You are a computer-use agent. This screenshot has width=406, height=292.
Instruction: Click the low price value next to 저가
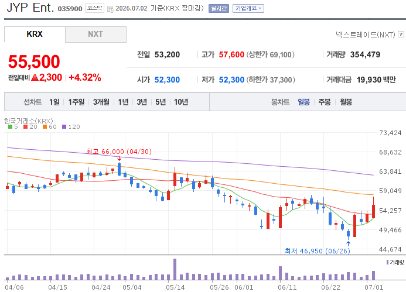(231, 80)
